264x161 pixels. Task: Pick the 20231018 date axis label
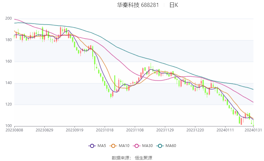click(x=105, y=130)
